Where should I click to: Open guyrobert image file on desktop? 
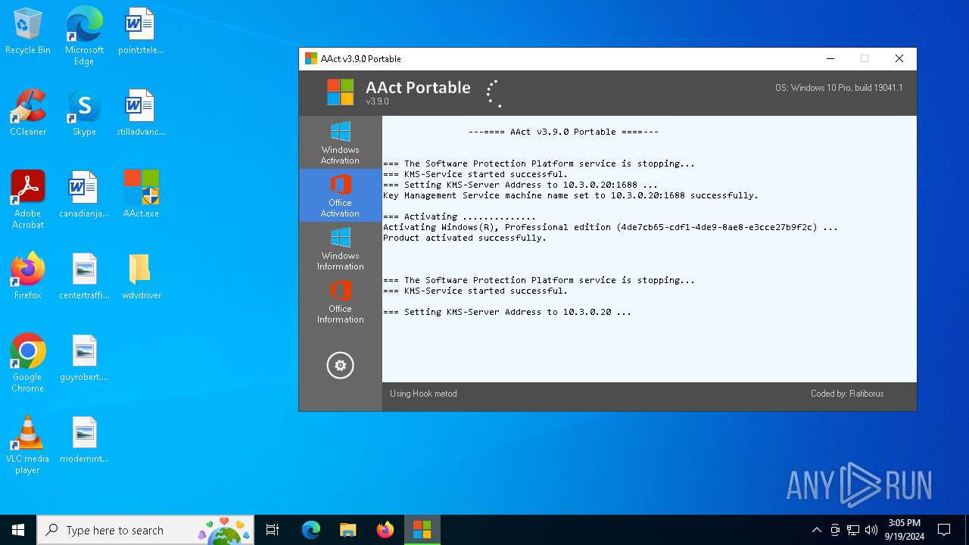(x=84, y=358)
